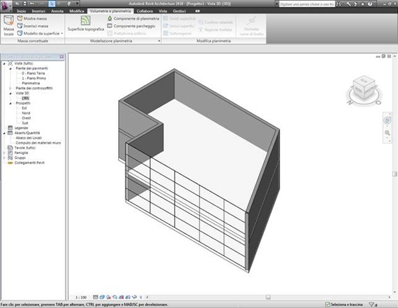Click the search binoculars icon
The image size is (398, 308).
(338, 4)
